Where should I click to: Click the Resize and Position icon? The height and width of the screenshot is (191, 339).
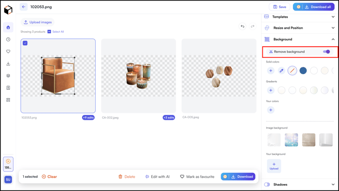tap(267, 28)
